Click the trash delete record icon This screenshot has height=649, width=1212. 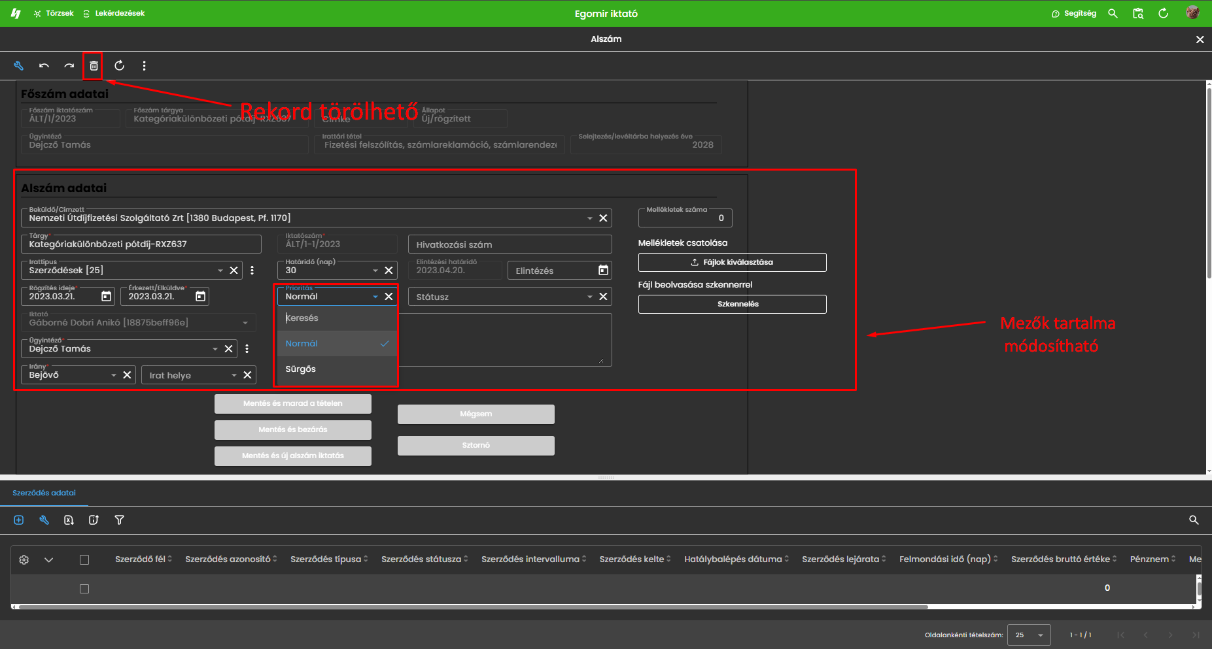(94, 66)
